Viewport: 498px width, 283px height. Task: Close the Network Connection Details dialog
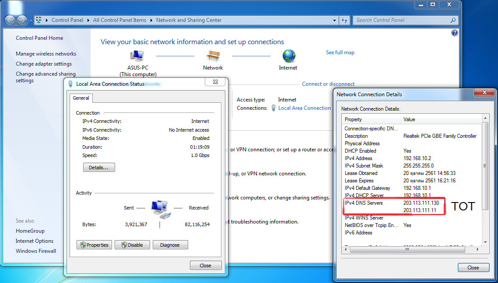[x=473, y=268]
